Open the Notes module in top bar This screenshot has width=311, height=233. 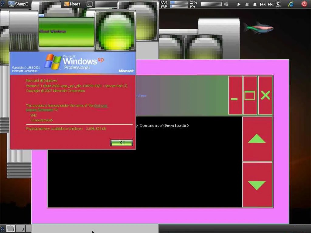72,4
